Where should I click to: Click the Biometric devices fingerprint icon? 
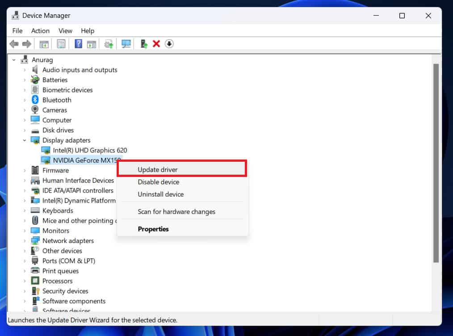(x=35, y=89)
